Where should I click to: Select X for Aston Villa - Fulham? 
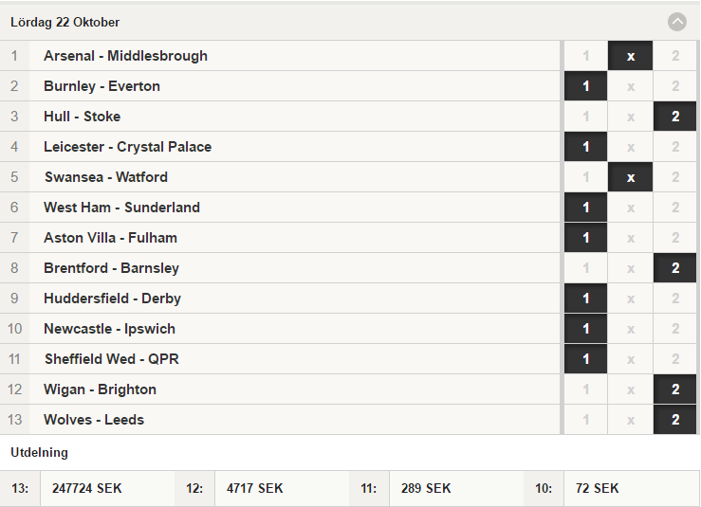tap(631, 238)
